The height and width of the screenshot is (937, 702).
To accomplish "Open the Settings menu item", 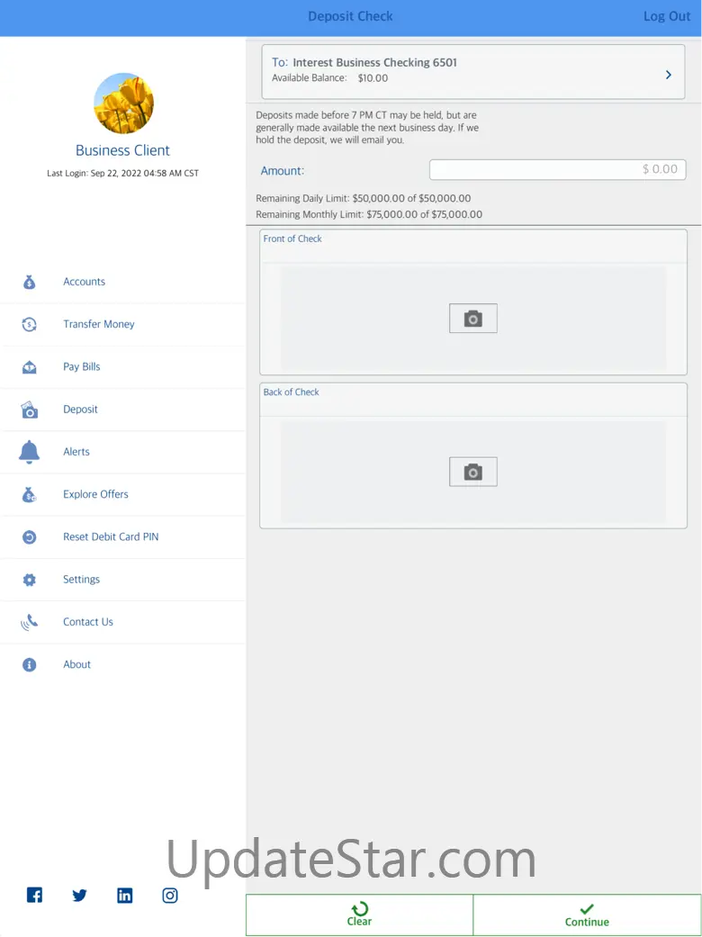I will (122, 580).
